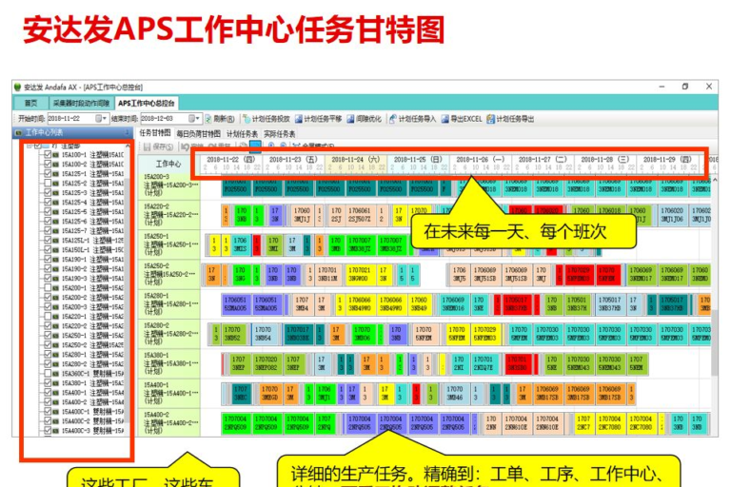Click the highlighted blue square Gantt toolbar icon
Image resolution: width=731 pixels, height=487 pixels.
(x=255, y=146)
